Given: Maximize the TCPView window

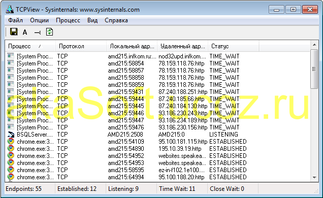Looking at the screenshot, I should (293, 10).
